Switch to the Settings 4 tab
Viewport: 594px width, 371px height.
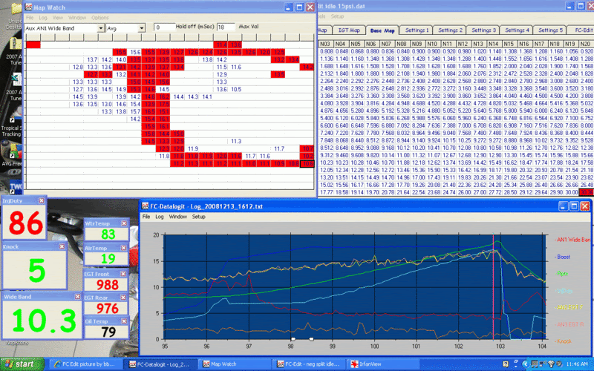pos(517,30)
